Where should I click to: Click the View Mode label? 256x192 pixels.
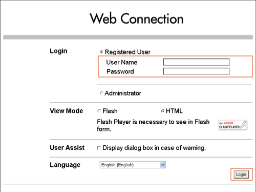pyautogui.click(x=67, y=111)
